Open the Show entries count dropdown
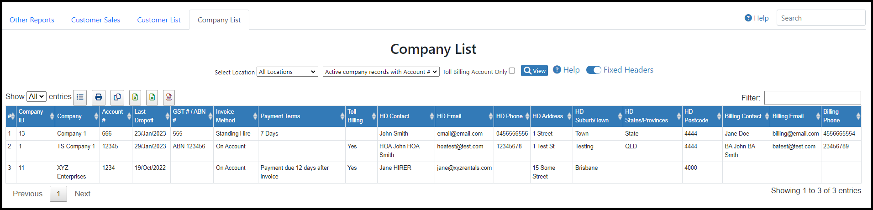The image size is (873, 210). [37, 96]
